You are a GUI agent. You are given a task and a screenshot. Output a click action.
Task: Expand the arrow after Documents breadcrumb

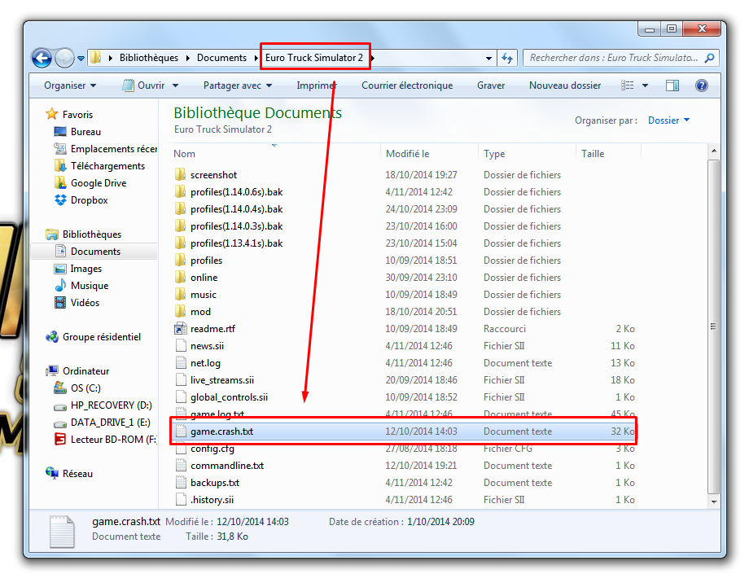pyautogui.click(x=256, y=58)
